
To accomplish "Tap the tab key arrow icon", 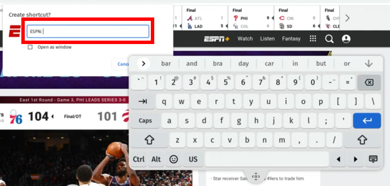I will (143, 101).
